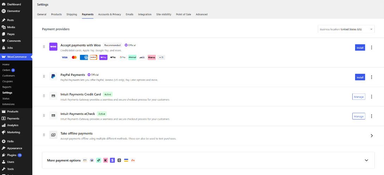
Task: Open the Integration tab
Action: (x=145, y=14)
